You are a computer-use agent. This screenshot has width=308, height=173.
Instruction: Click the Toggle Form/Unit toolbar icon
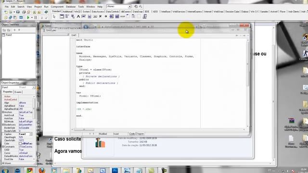pos(15,17)
